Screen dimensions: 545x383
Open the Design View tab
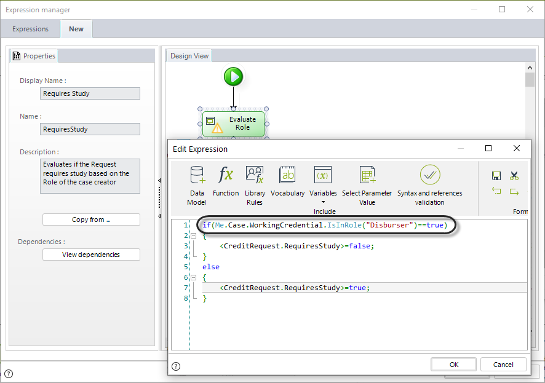(189, 56)
